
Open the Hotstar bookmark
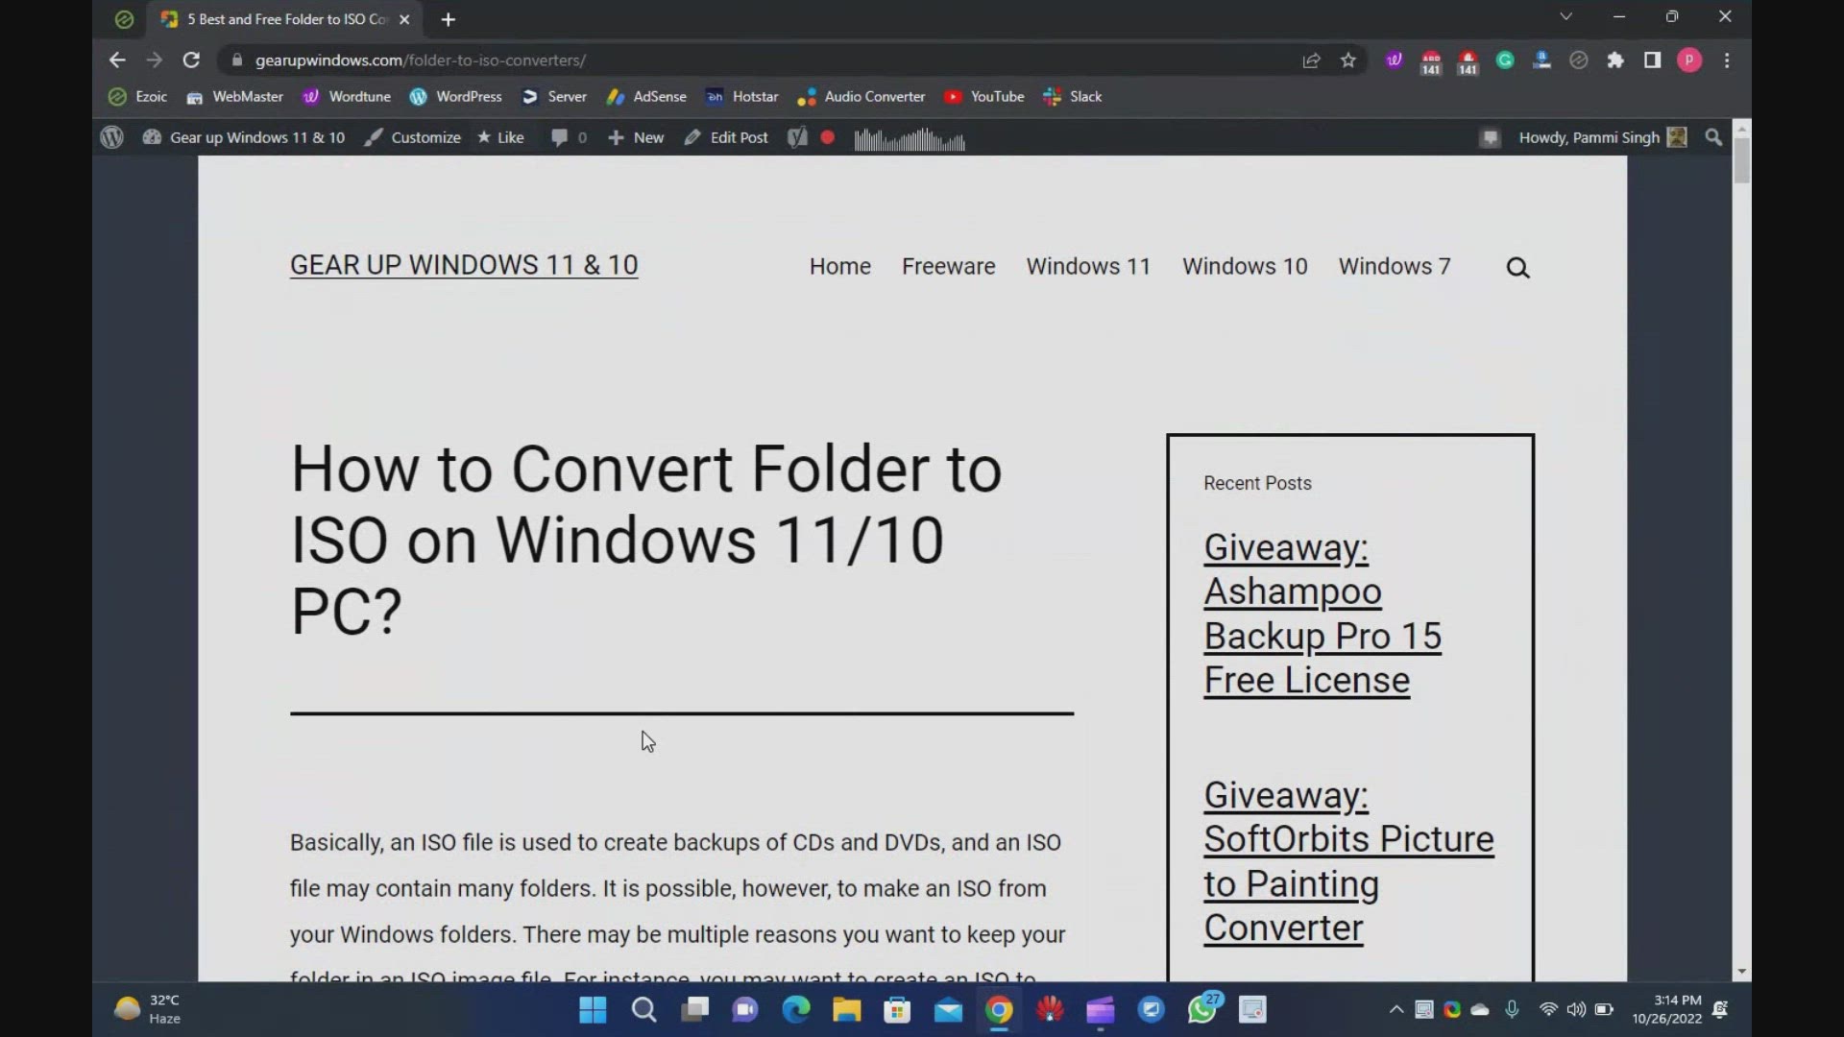(x=742, y=97)
